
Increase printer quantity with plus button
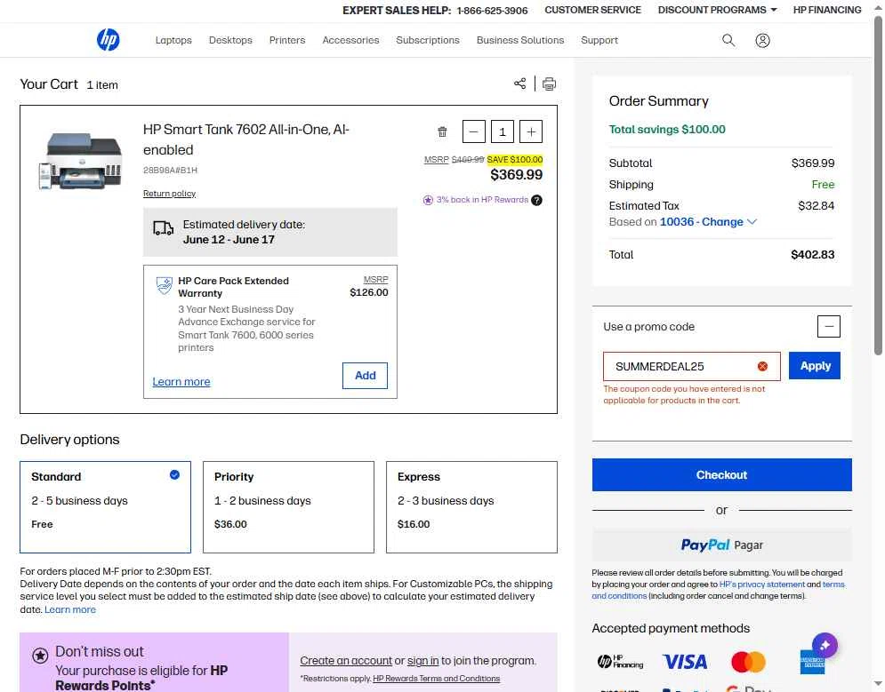pos(531,131)
